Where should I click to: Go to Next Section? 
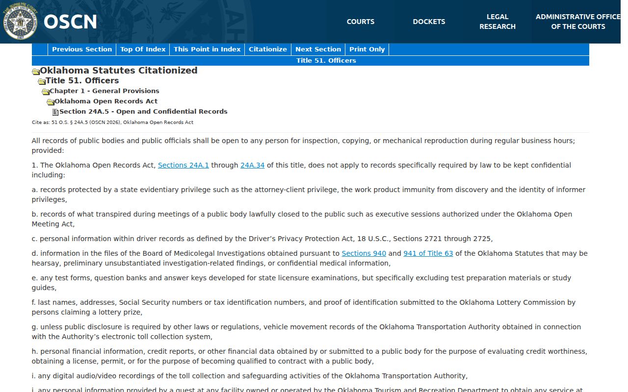pos(318,49)
